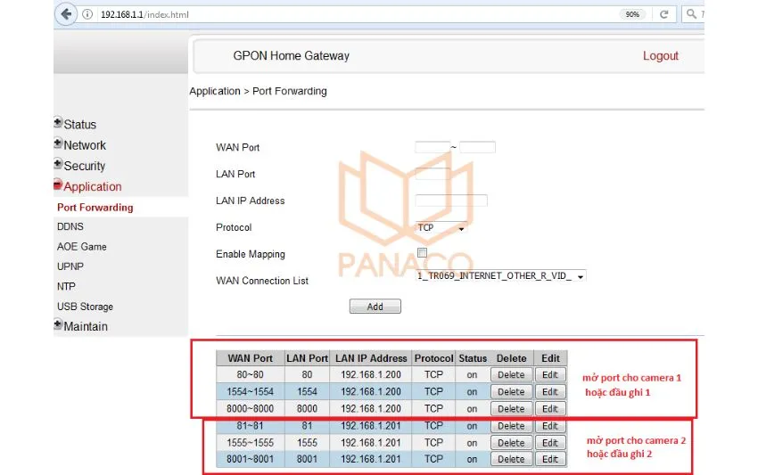Open the NTP page
Viewport: 758px width, 475px height.
coord(66,287)
